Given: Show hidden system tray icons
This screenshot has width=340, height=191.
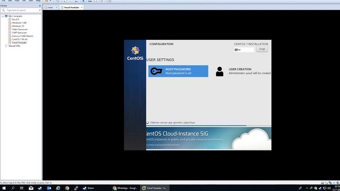Looking at the screenshot, I should pyautogui.click(x=307, y=188).
